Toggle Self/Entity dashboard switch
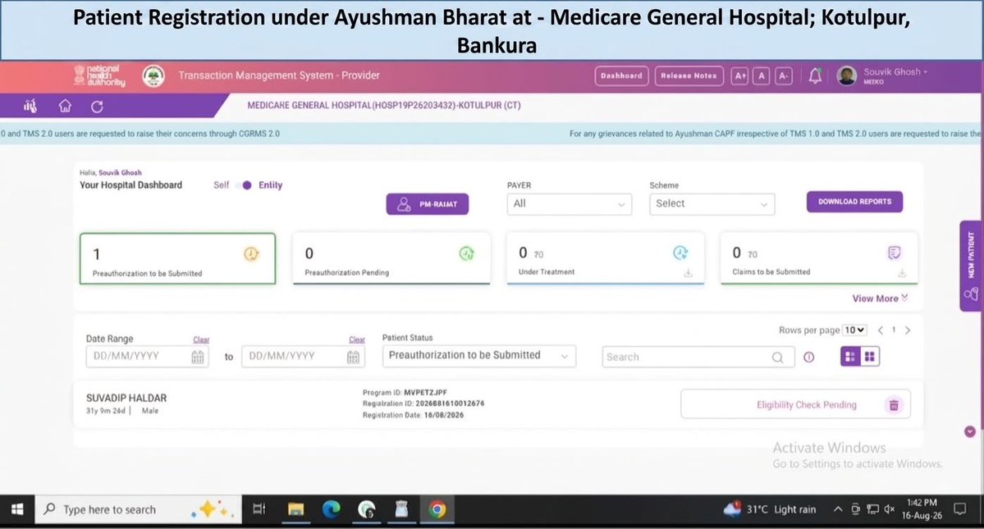This screenshot has width=984, height=529. point(245,185)
